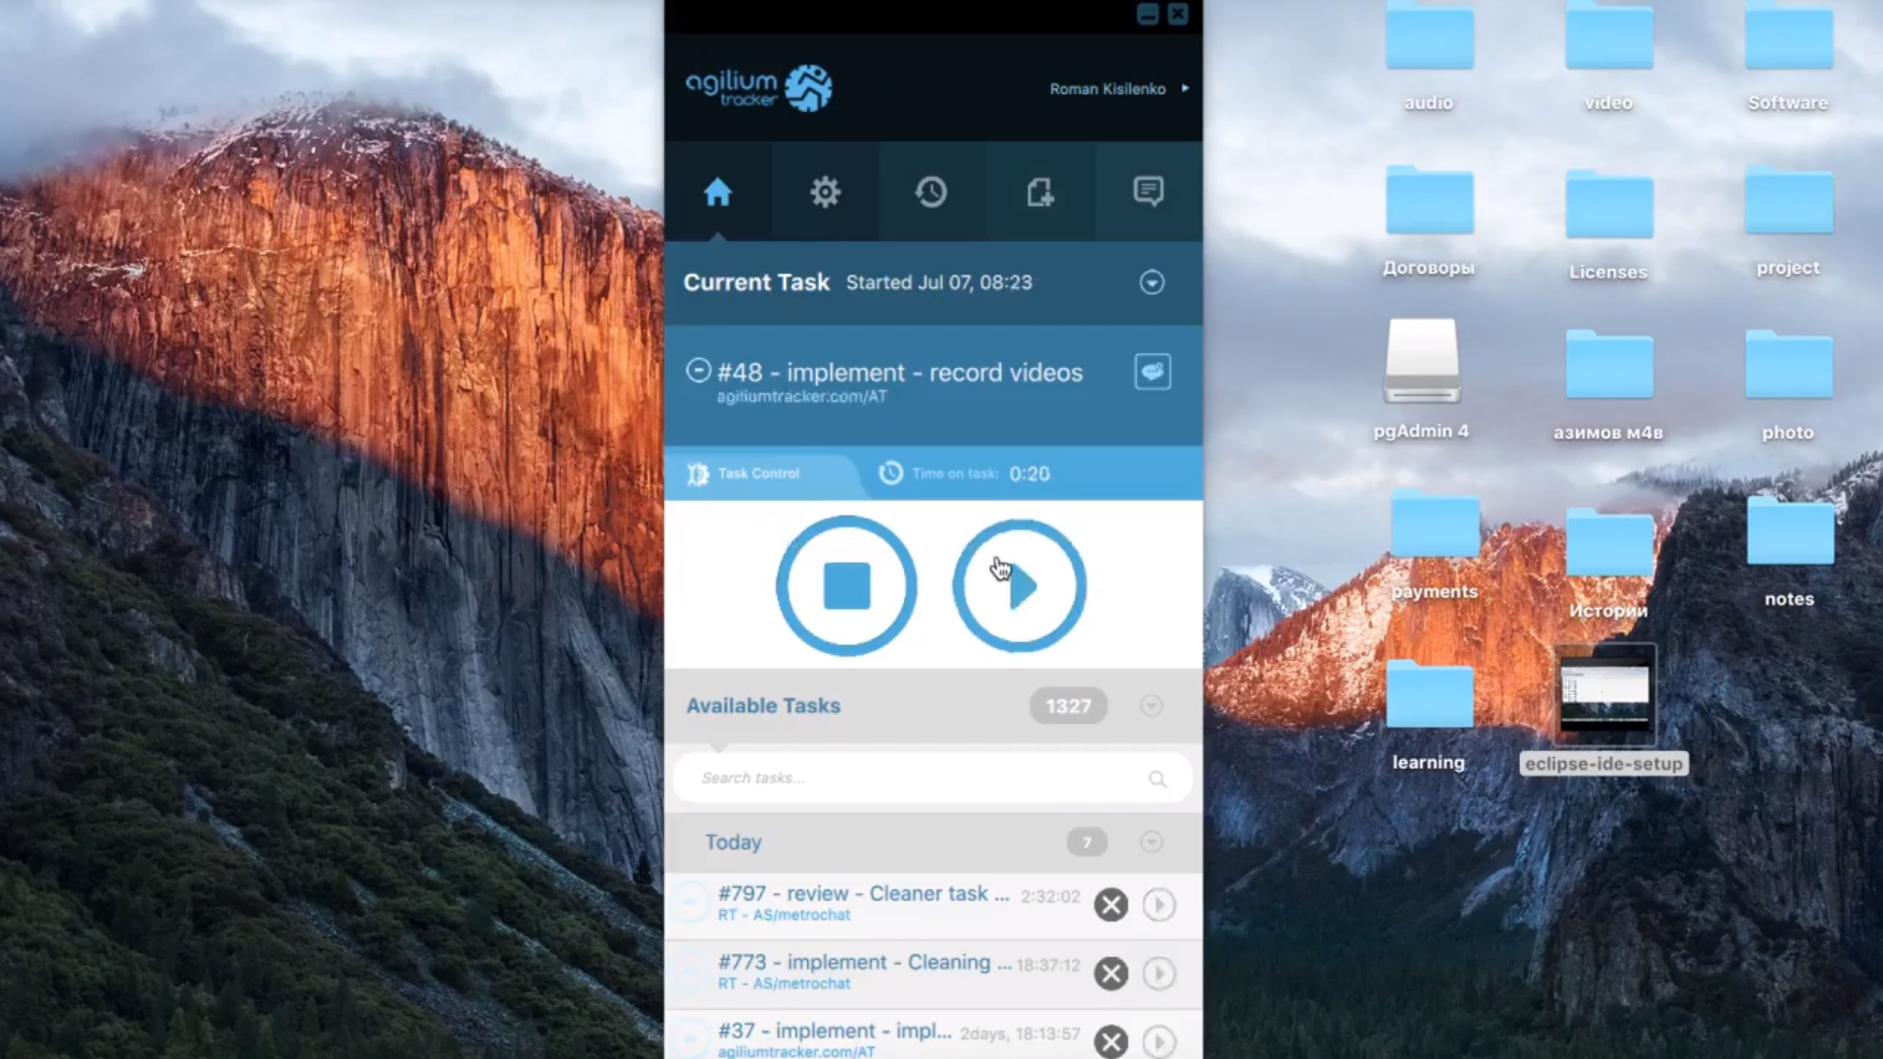The image size is (1883, 1059).
Task: Click the add new task icon
Action: 1040,192
